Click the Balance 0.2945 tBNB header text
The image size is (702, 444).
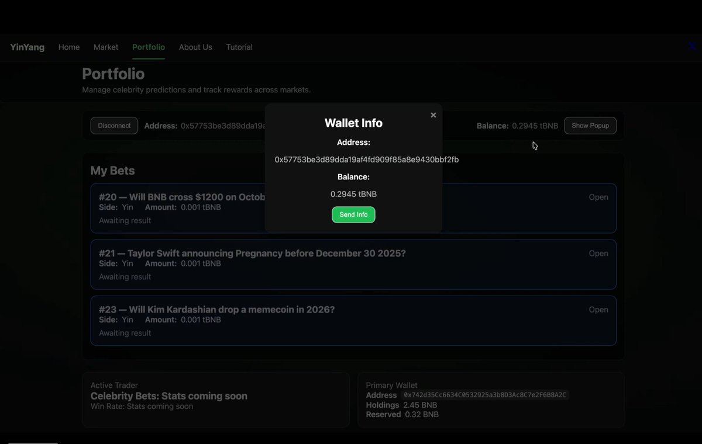(x=517, y=126)
